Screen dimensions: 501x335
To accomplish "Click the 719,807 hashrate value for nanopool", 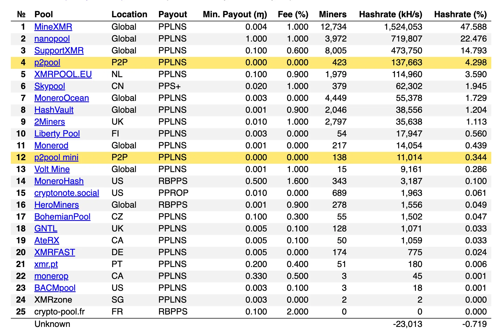I will pyautogui.click(x=407, y=39).
